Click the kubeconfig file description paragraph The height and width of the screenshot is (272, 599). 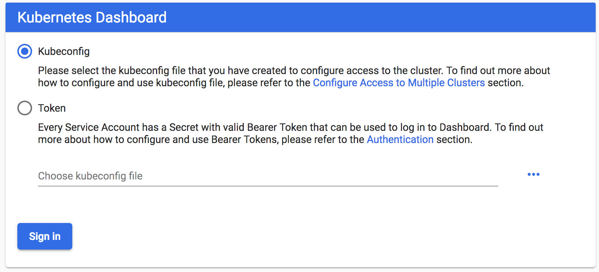(258, 71)
